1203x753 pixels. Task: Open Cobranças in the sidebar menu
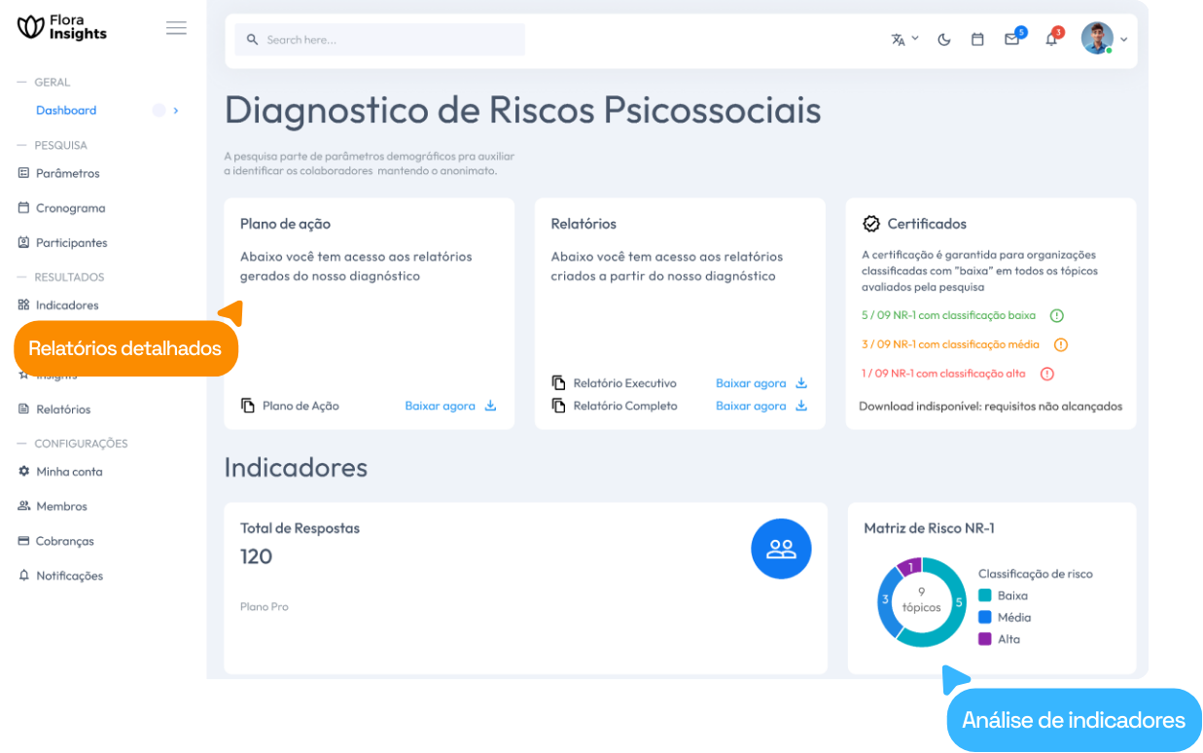(64, 541)
